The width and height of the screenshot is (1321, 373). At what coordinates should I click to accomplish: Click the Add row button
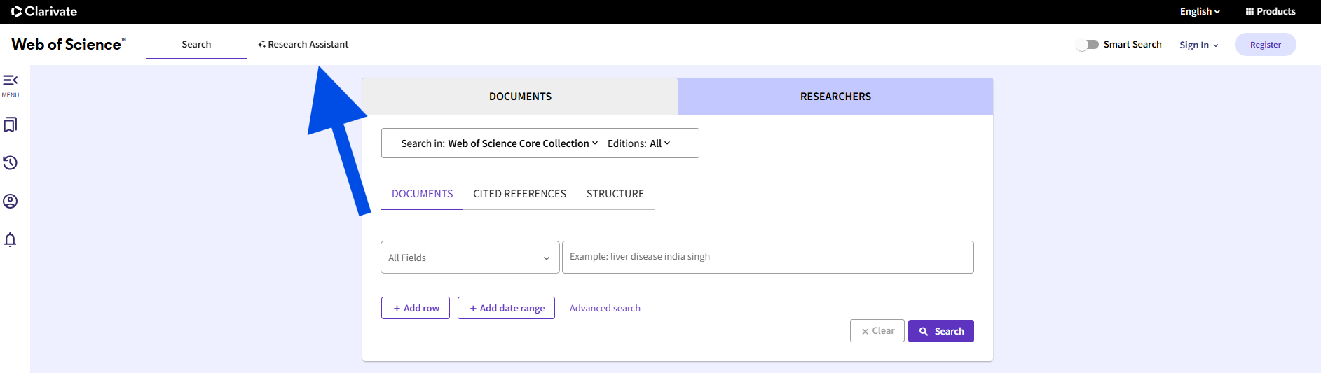point(416,308)
